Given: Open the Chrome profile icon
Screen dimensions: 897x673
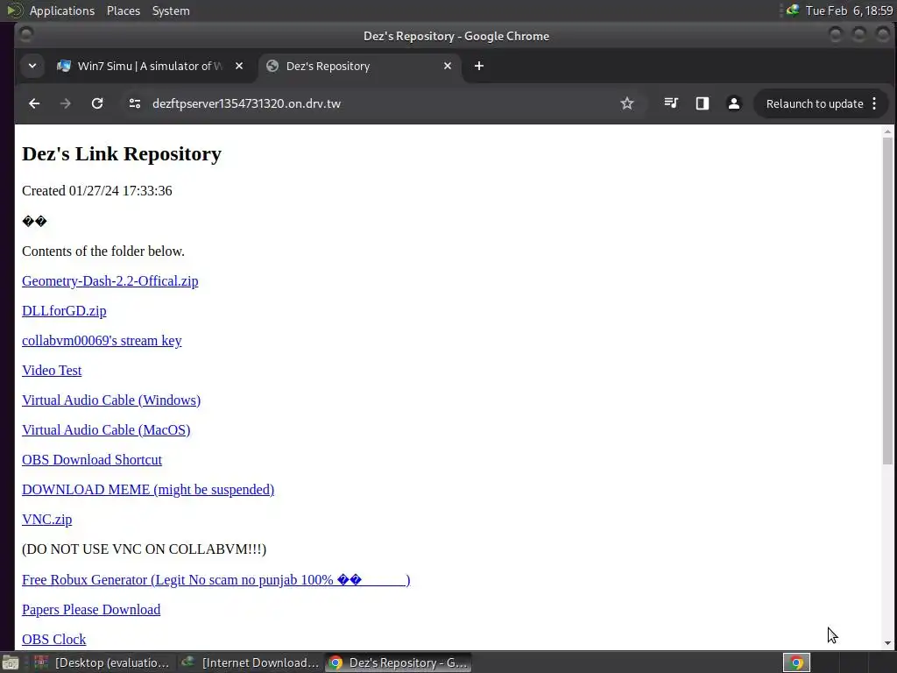Looking at the screenshot, I should (x=734, y=103).
